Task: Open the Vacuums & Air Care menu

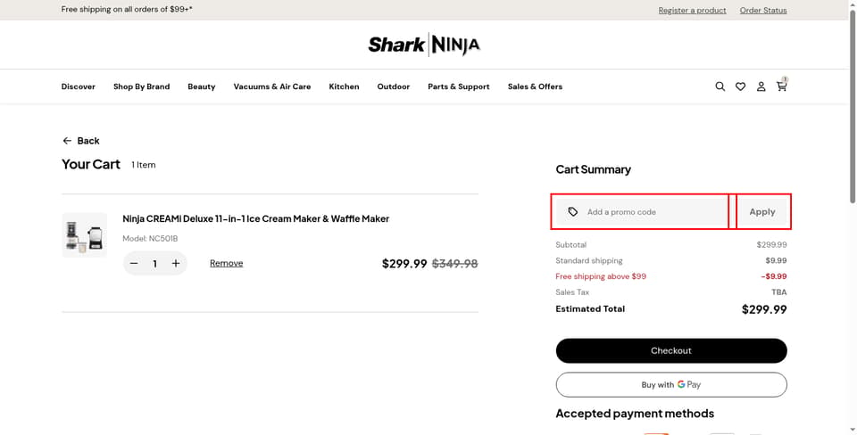Action: click(x=272, y=86)
